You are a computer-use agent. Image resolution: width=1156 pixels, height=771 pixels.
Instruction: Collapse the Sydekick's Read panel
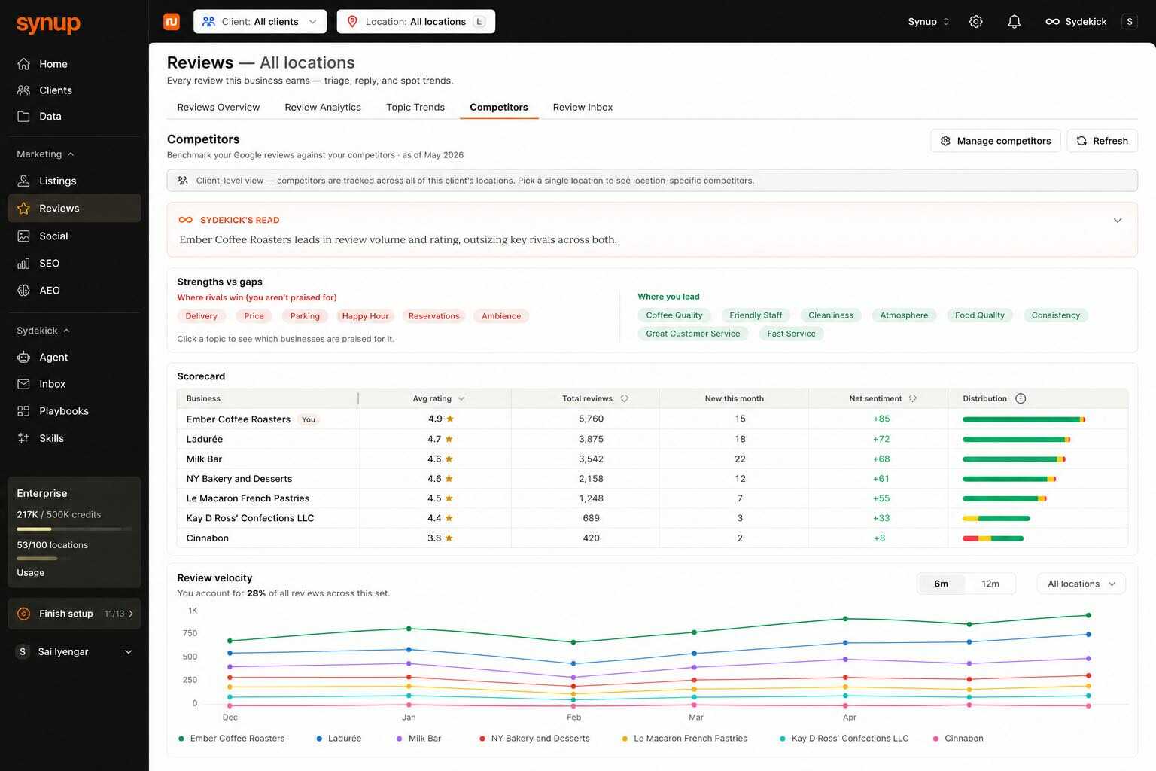click(1117, 221)
